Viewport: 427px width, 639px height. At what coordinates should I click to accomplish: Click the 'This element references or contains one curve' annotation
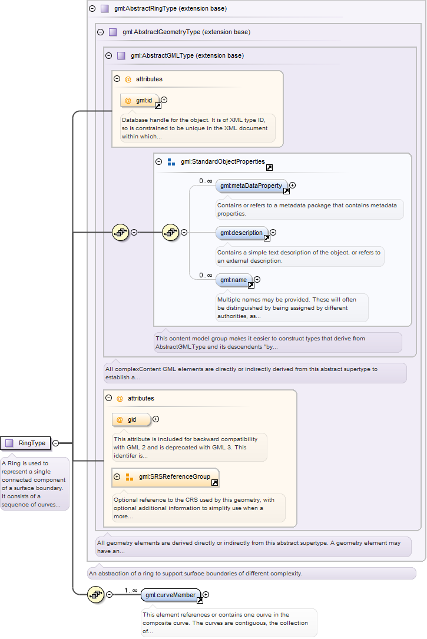tap(229, 623)
